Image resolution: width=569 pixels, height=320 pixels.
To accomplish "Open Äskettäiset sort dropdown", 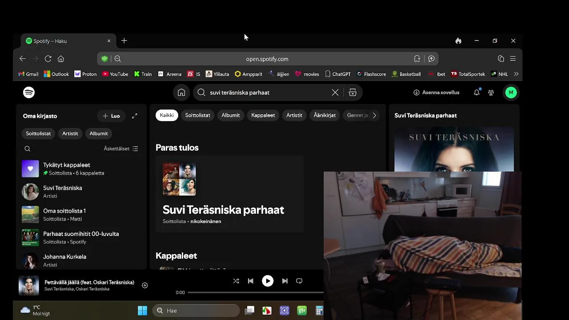I will pos(121,149).
